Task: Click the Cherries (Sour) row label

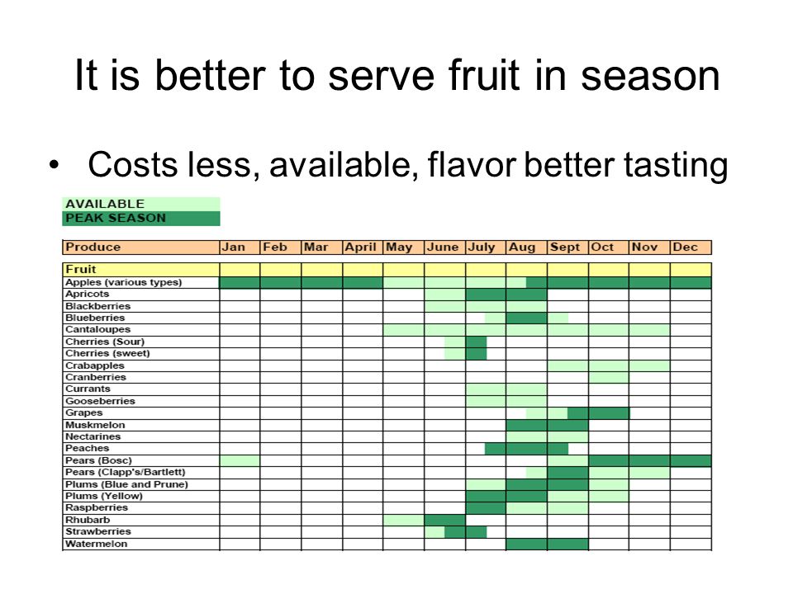Action: pos(141,342)
